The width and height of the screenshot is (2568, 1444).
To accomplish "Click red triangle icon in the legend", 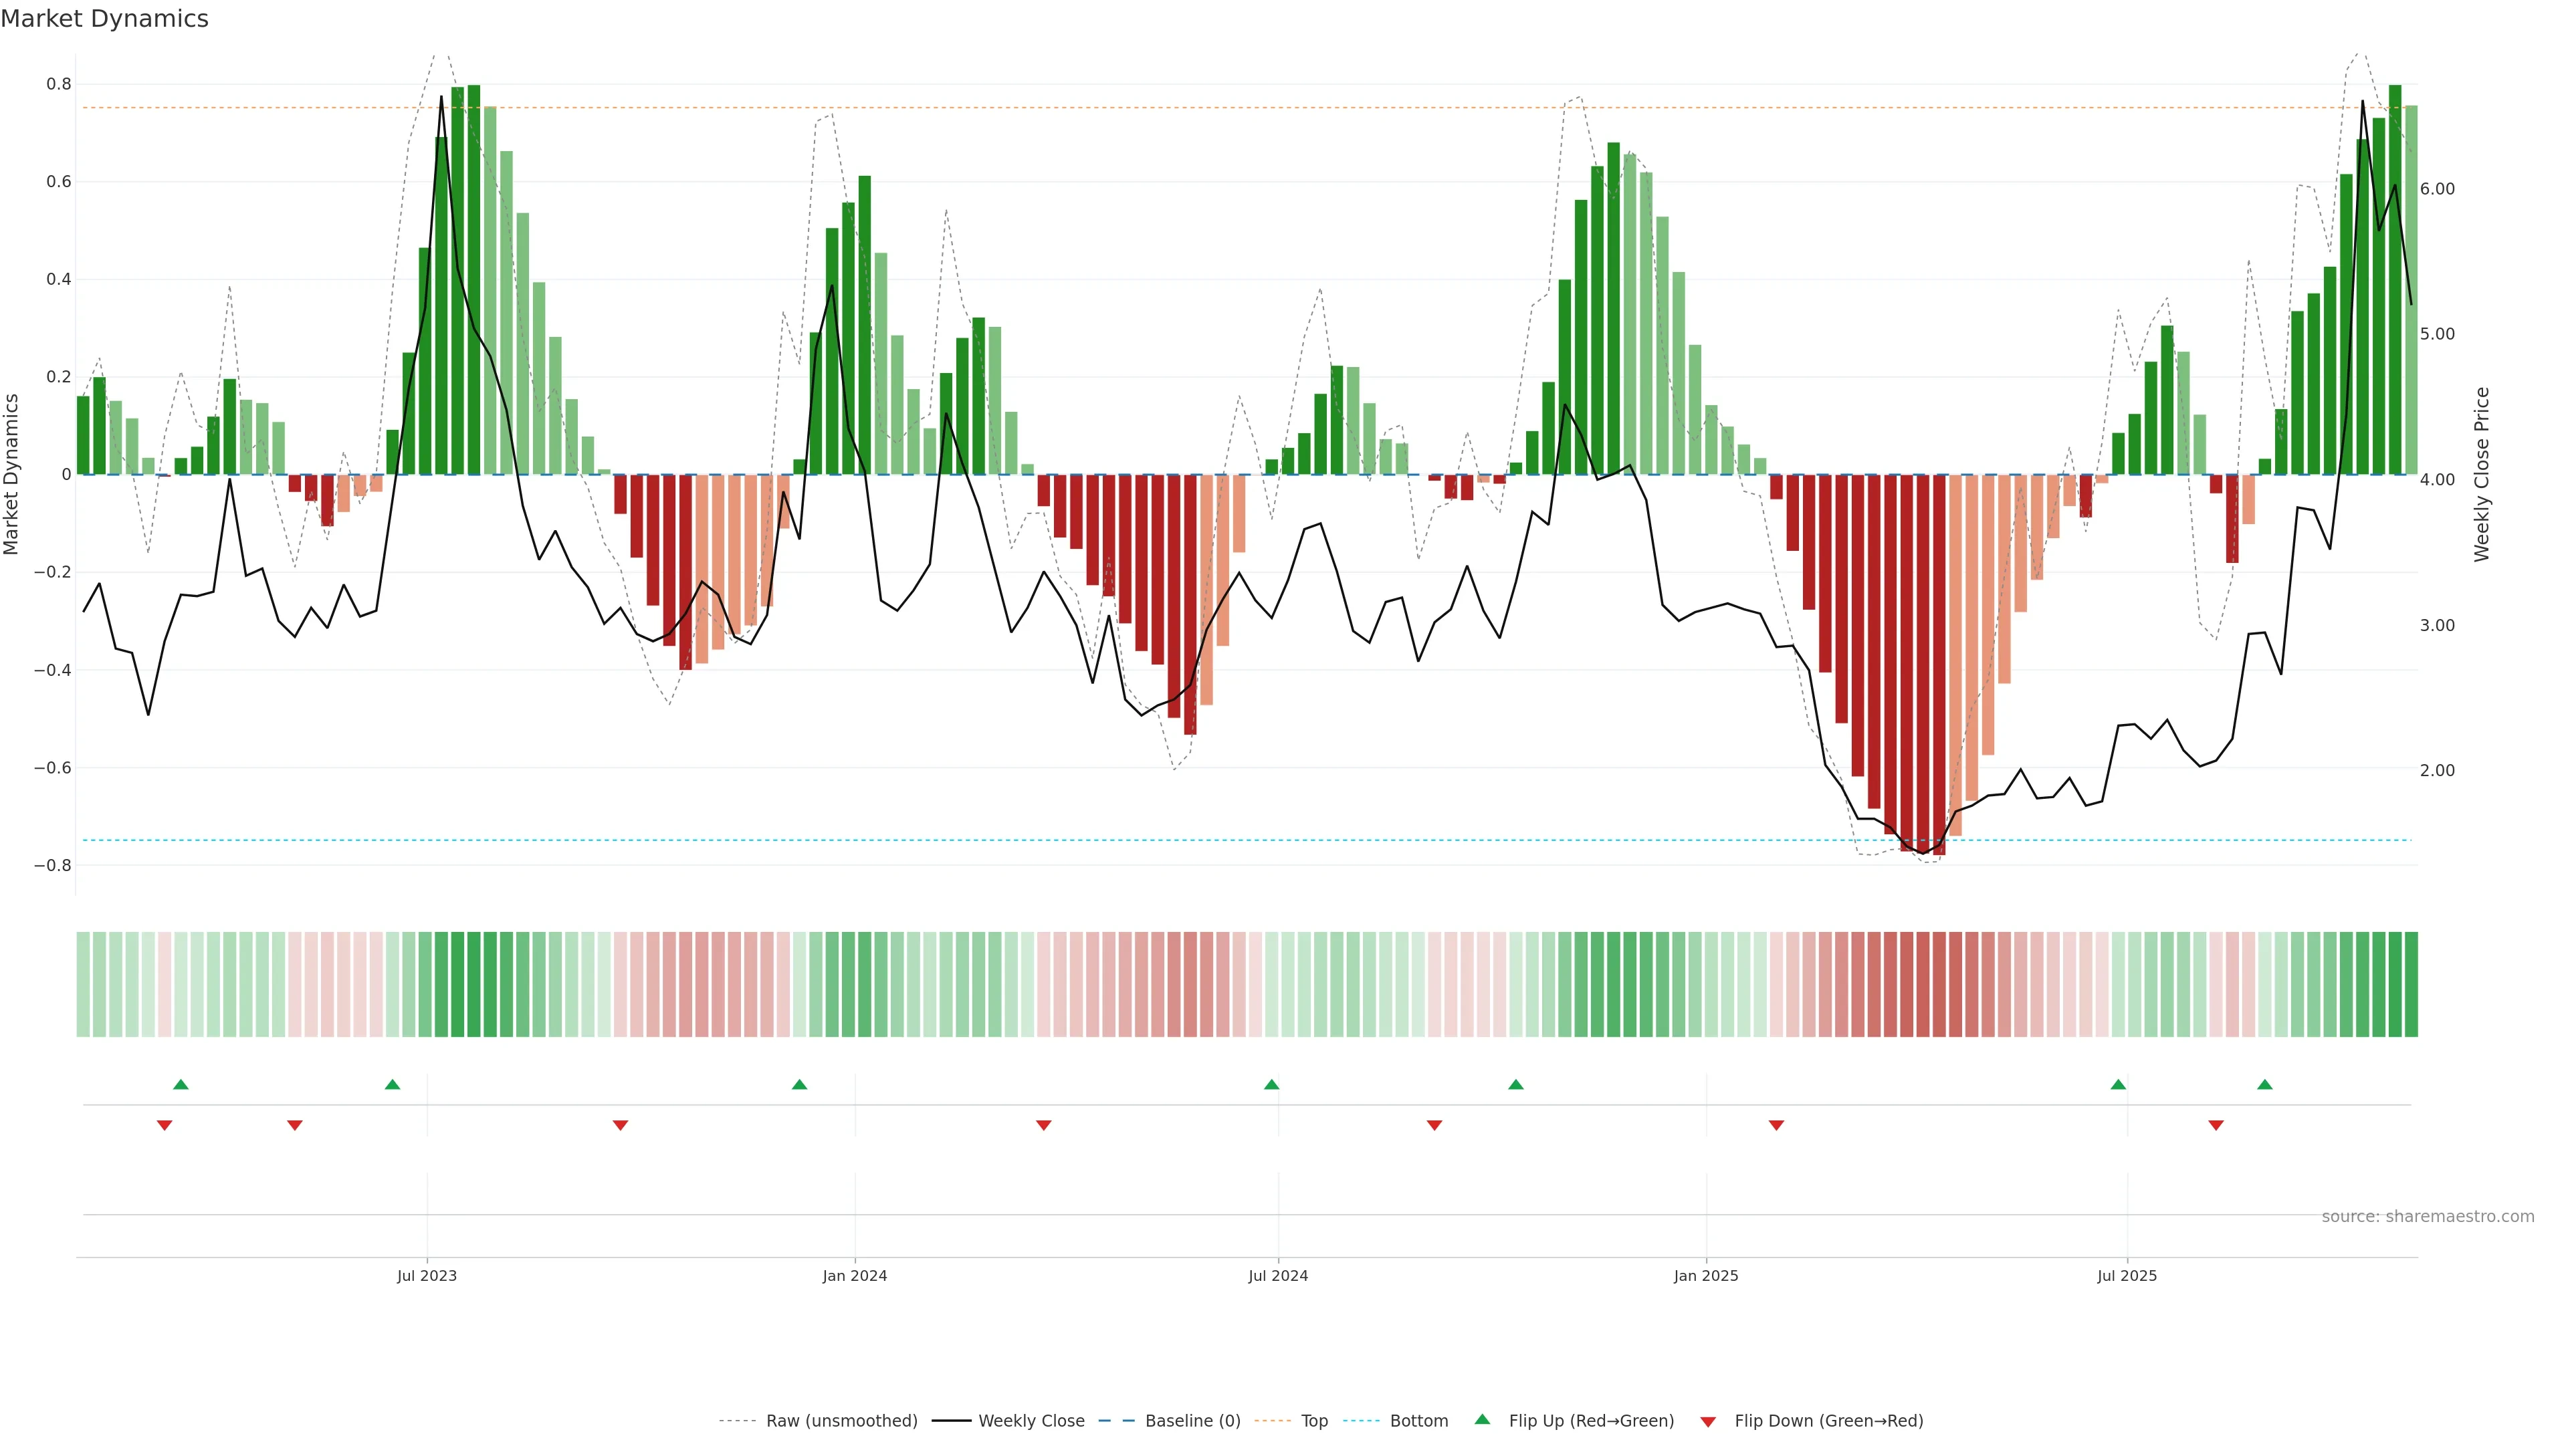I will (x=1708, y=1421).
